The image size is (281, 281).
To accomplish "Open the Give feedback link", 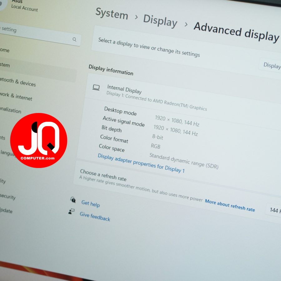I will tap(95, 216).
